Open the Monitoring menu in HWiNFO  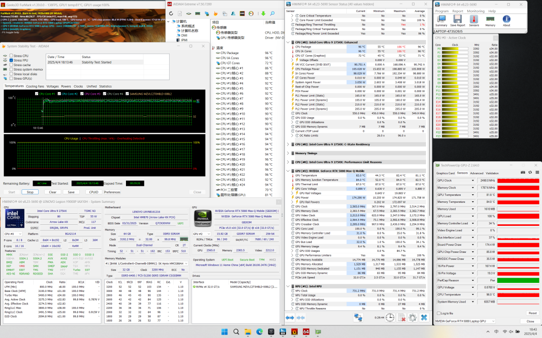476,11
